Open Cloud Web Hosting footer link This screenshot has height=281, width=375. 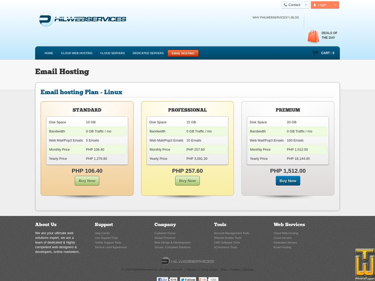(286, 233)
